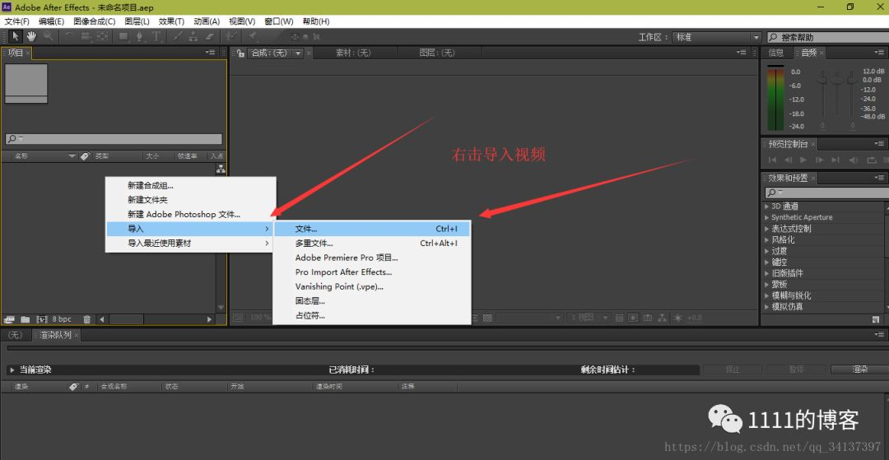This screenshot has width=889, height=460.
Task: Click the new preset icon in the Effects panel
Action: pos(877,319)
